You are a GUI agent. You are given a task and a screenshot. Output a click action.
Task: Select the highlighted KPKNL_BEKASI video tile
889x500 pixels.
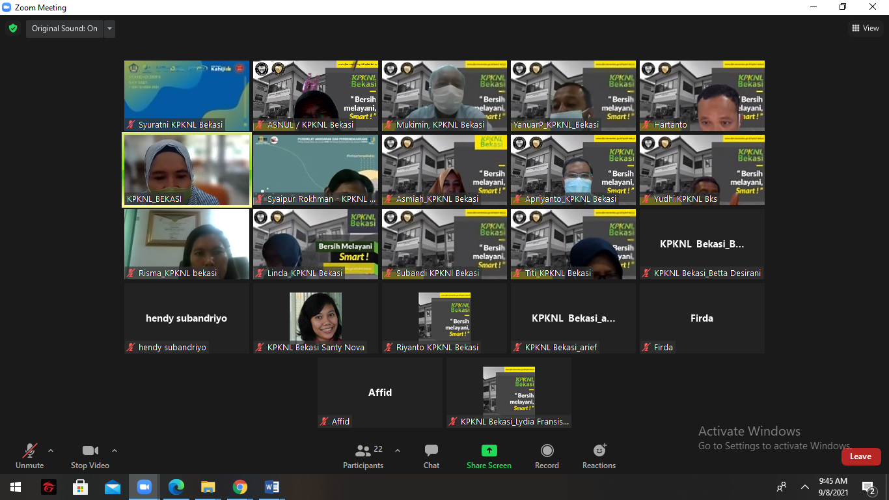click(x=187, y=170)
